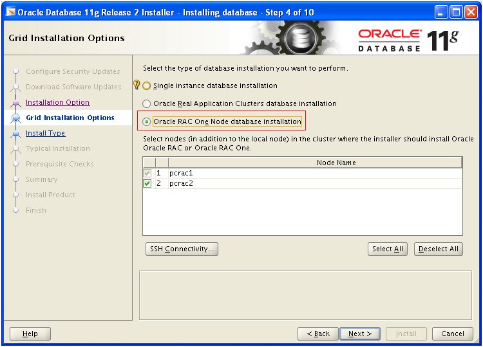This screenshot has width=483, height=347.
Task: Click Deselect All nodes button
Action: click(439, 249)
